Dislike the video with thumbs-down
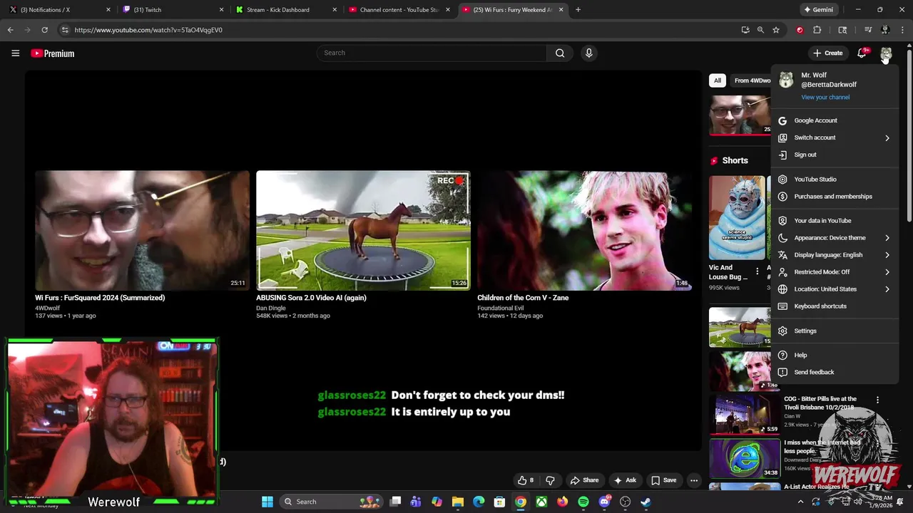 tap(550, 480)
